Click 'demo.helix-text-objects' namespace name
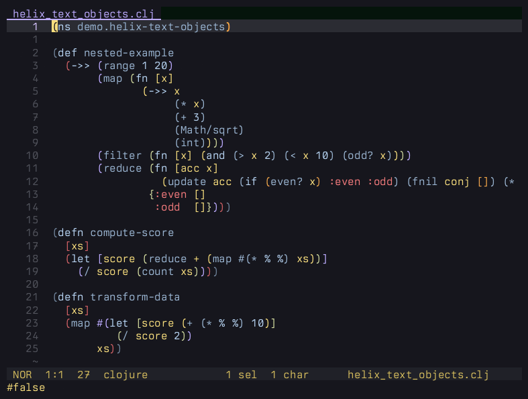This screenshot has height=399, width=528. pyautogui.click(x=151, y=27)
